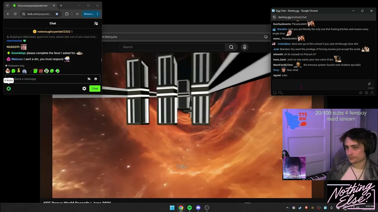Open the browser extensions puzzle icon
The width and height of the screenshot is (378, 212).
67,14
